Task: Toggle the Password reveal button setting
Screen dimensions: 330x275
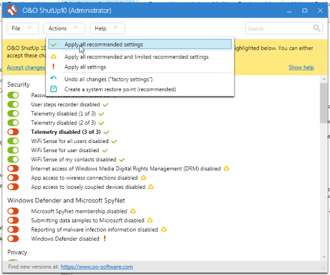Action: coord(13,95)
